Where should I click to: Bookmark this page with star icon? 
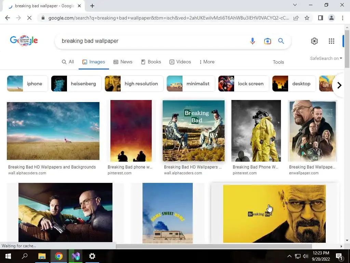coord(307,18)
